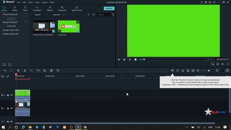231x130 pixels.
Task: Click the EXPORT button
Action: (x=109, y=8)
